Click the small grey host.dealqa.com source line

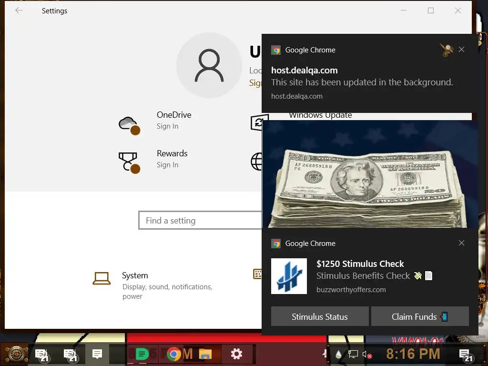pyautogui.click(x=296, y=96)
